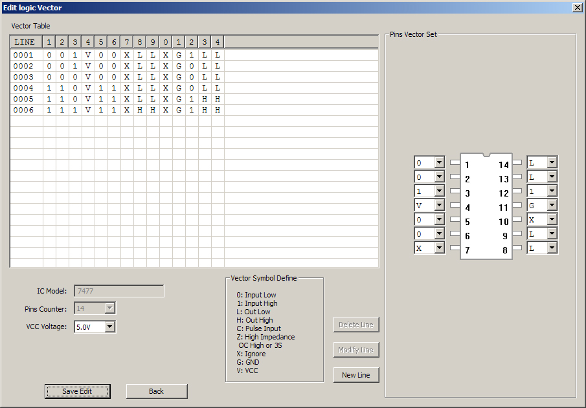The image size is (586, 408).
Task: Select vector line 0001 in the table
Action: click(23, 56)
